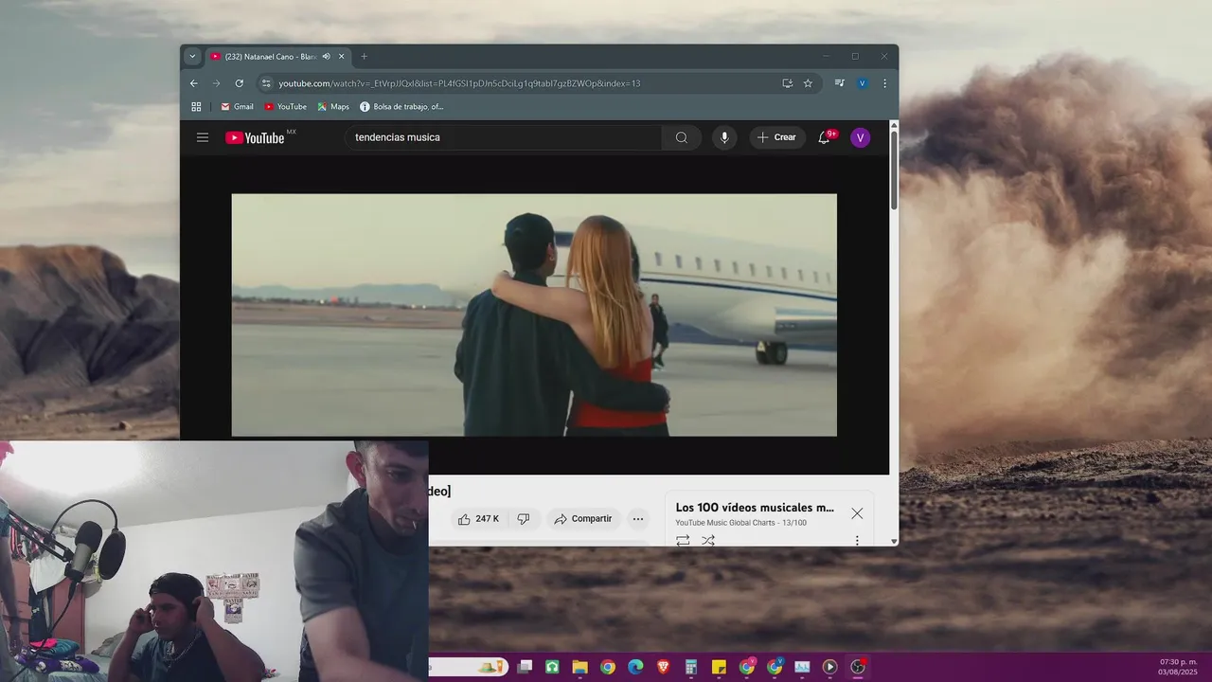This screenshot has height=682, width=1212.
Task: Open the purple V account avatar on YouTube
Action: (x=860, y=137)
